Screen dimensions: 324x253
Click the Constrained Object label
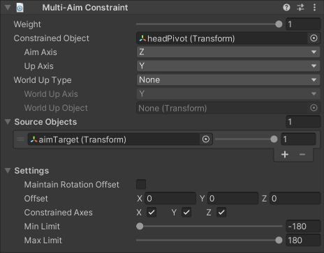[52, 38]
